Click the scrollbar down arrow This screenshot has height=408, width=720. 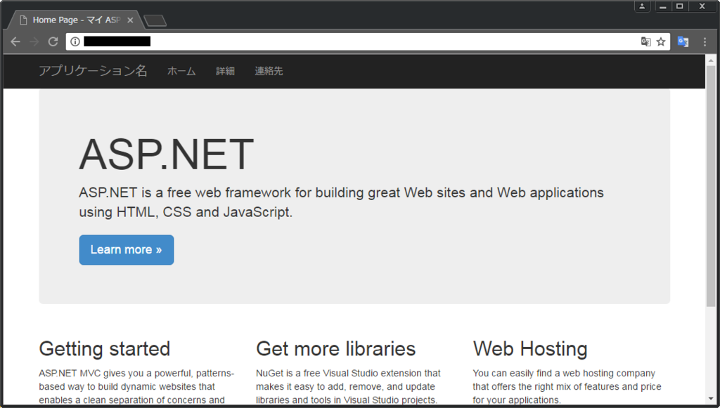(x=711, y=399)
